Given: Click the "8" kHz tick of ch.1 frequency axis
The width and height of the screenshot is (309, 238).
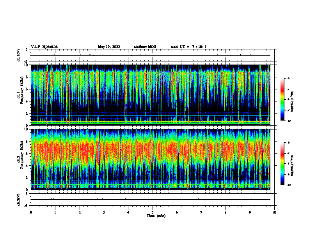Looking at the screenshot, I should tap(27, 77).
